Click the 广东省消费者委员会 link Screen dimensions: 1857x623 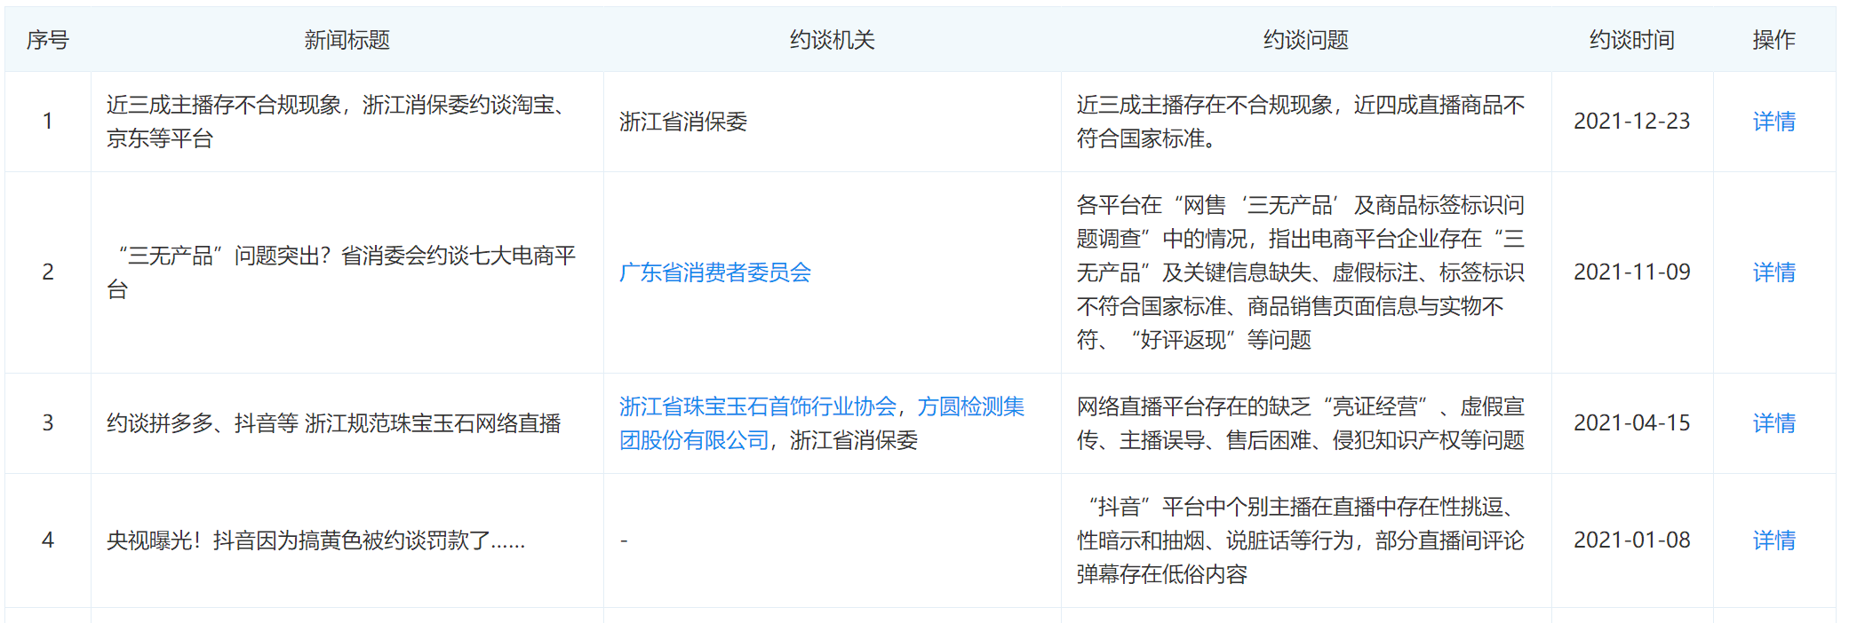click(714, 272)
